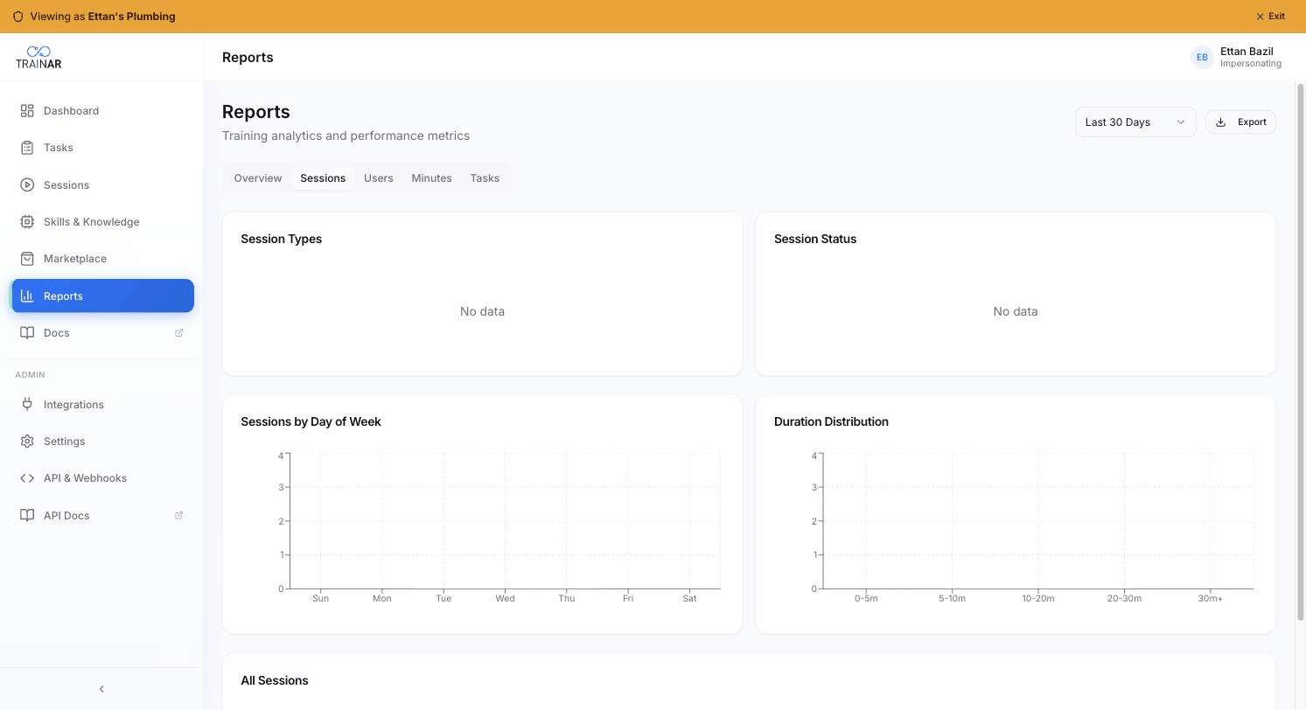This screenshot has width=1306, height=710.
Task: Show the Tasks report tab
Action: click(x=485, y=178)
